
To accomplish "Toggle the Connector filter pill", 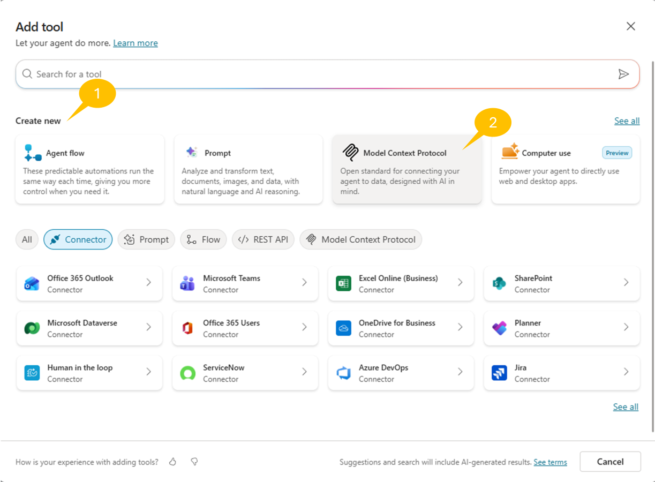I will (78, 239).
